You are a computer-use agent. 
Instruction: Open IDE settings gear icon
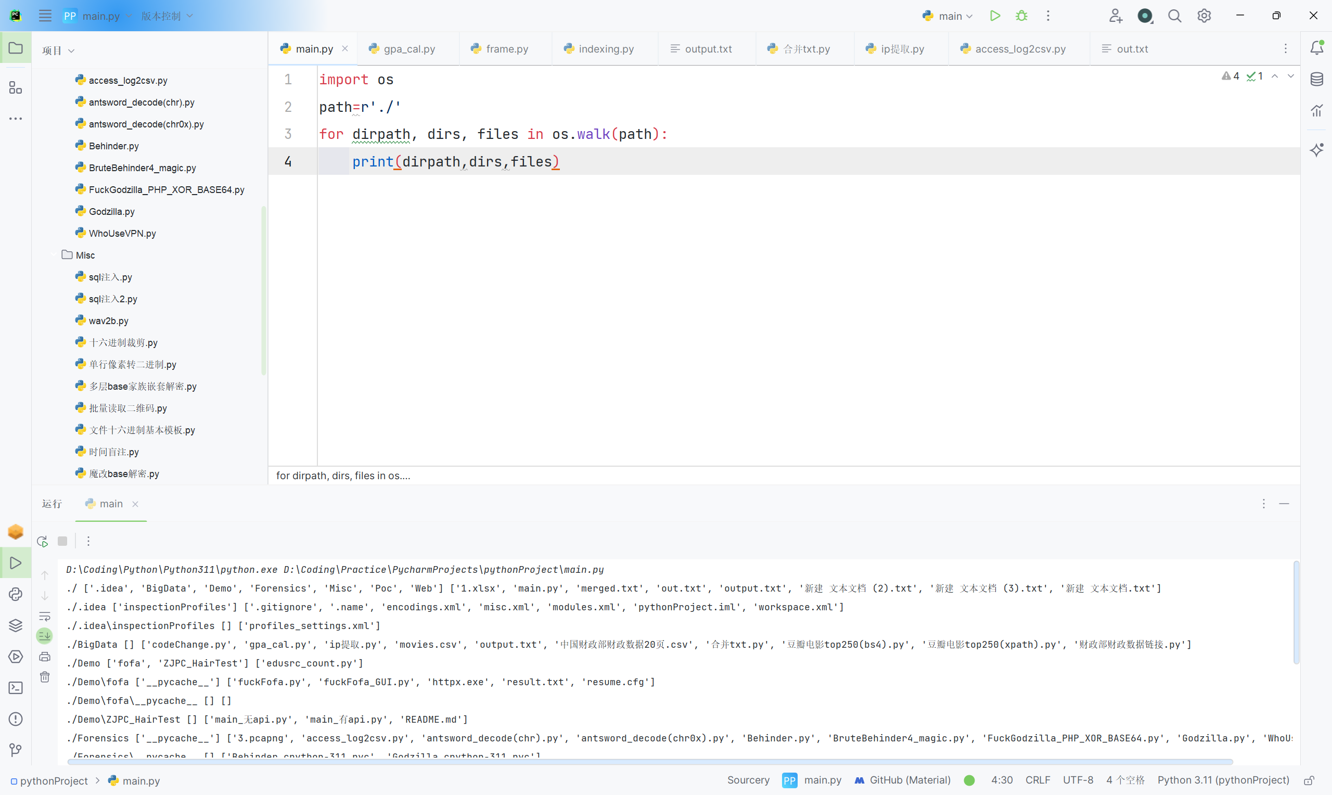pos(1204,16)
